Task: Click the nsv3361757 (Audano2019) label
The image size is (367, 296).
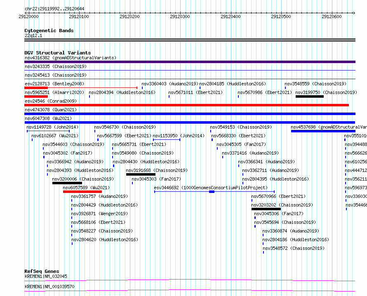Action: pos(99,196)
